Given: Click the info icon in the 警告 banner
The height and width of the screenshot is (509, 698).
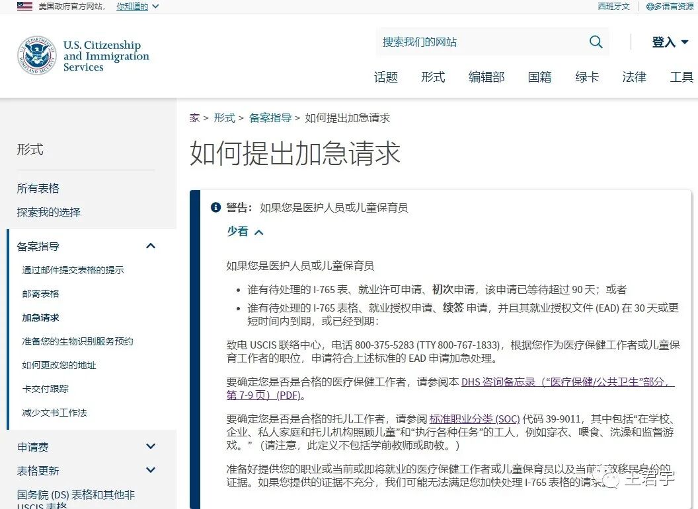Looking at the screenshot, I should point(215,207).
